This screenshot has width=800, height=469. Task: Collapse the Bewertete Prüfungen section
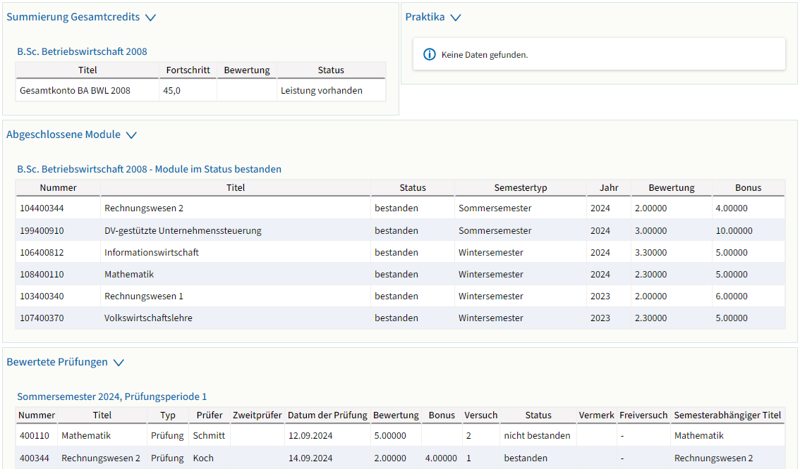point(119,363)
